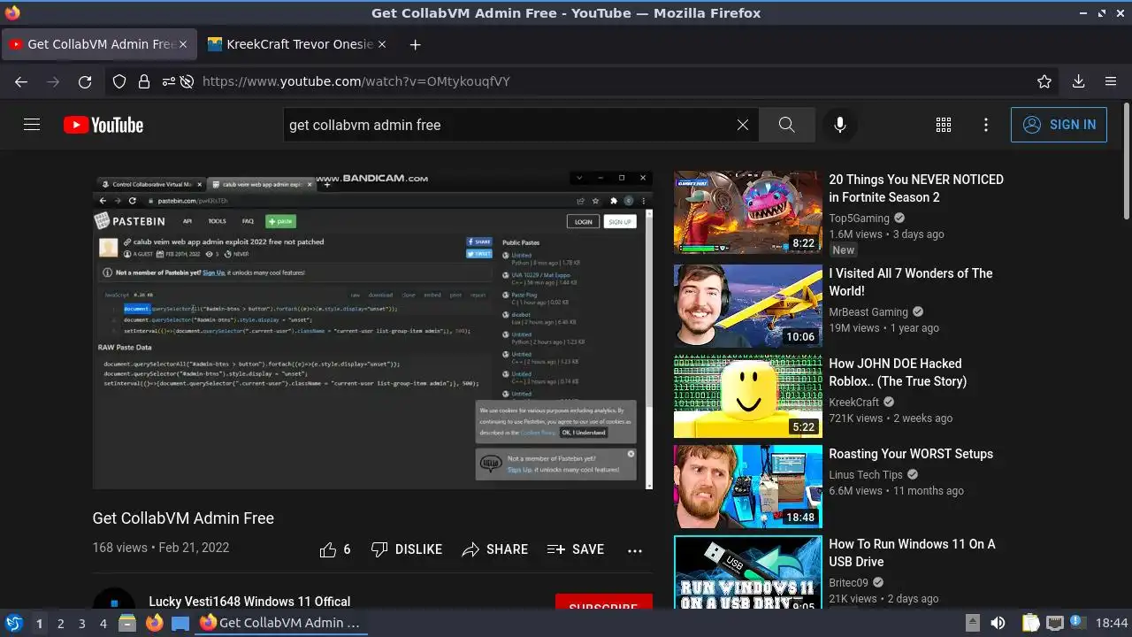Show site security via the padlock icon
The width and height of the screenshot is (1132, 637).
[x=143, y=81]
